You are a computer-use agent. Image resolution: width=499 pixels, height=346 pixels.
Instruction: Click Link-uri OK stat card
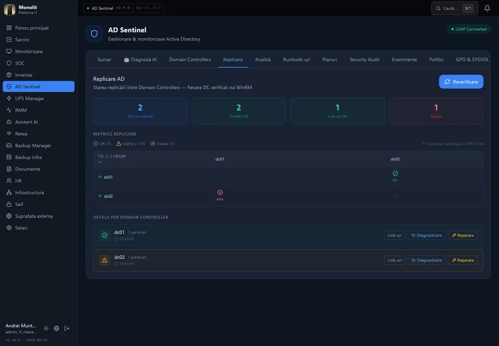tap(338, 111)
